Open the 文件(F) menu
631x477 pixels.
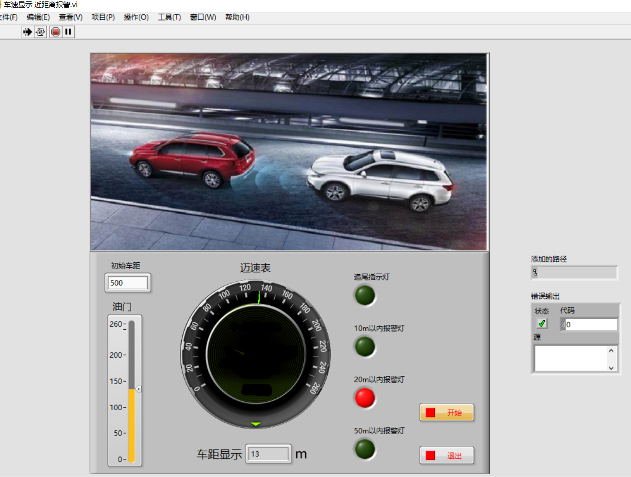coord(8,17)
